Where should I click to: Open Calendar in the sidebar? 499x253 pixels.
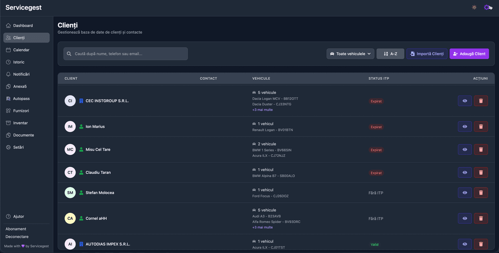click(x=21, y=50)
